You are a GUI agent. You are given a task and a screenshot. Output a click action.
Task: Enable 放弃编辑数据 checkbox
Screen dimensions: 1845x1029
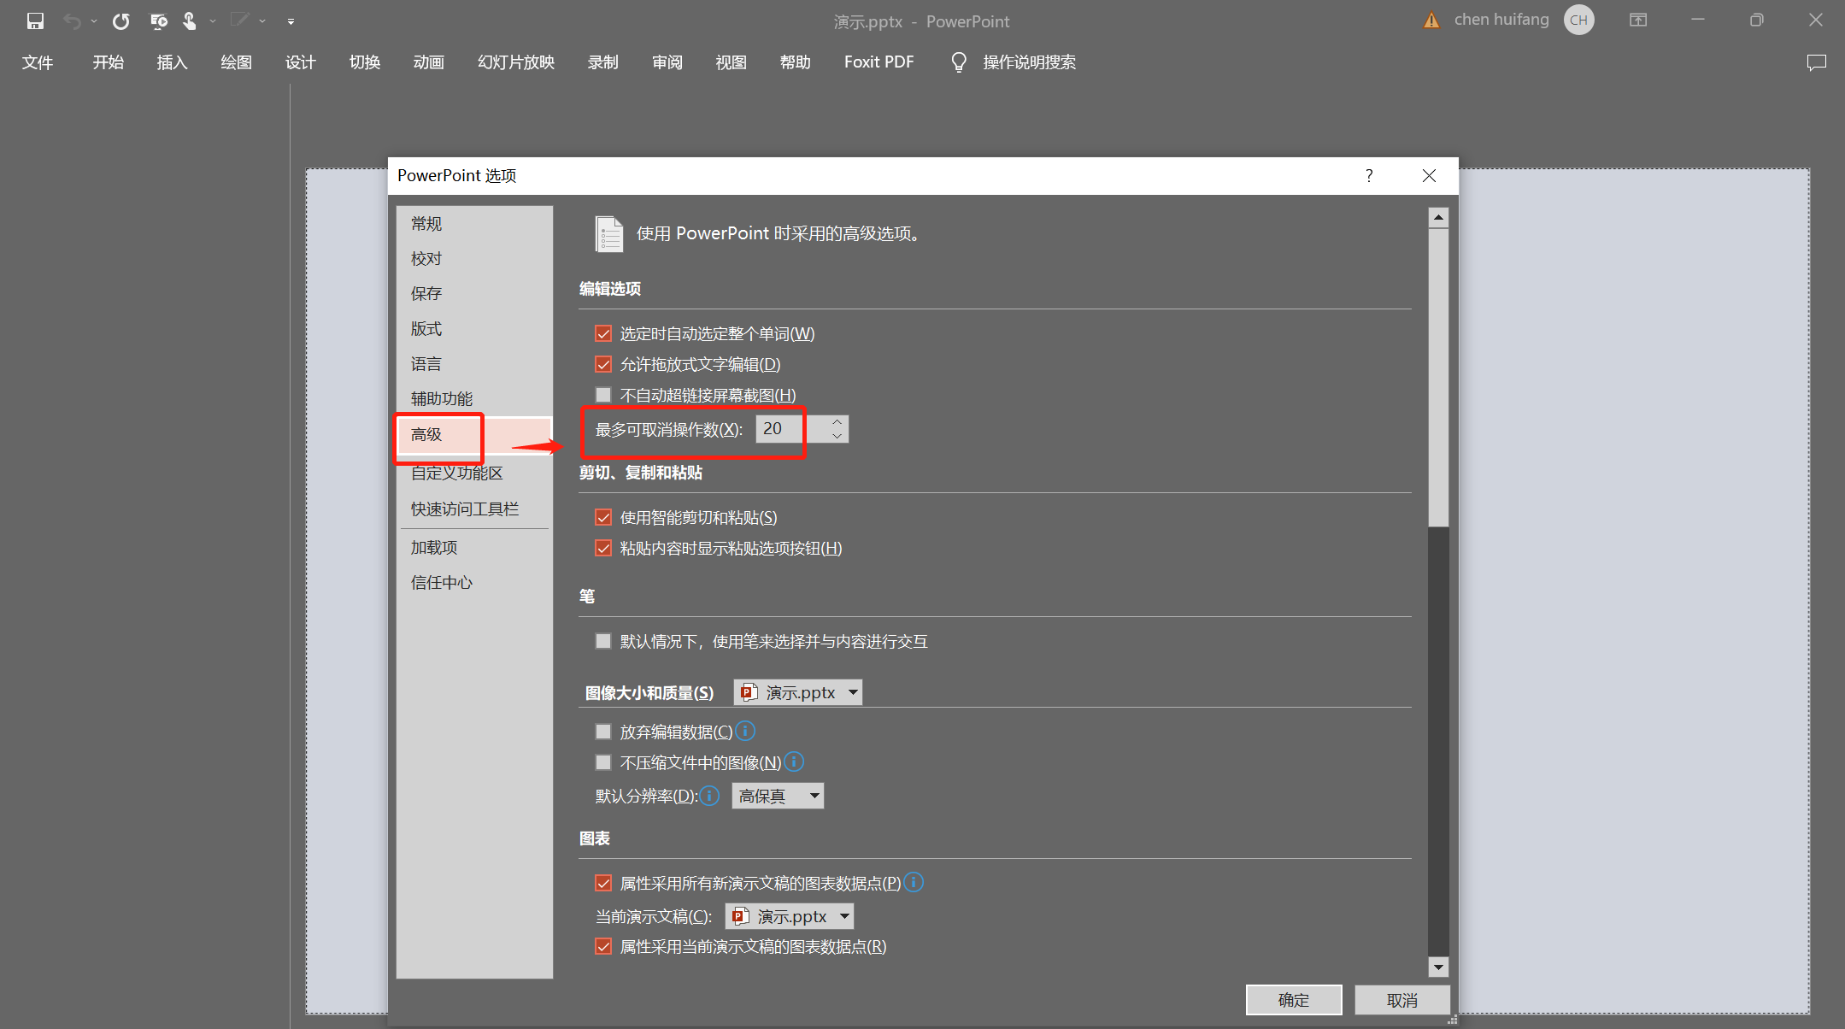603,732
